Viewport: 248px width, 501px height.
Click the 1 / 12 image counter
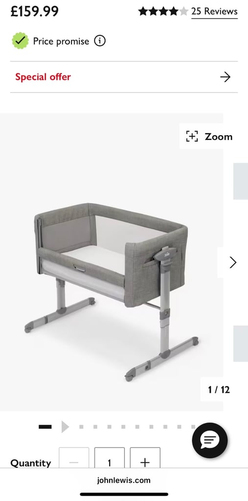(219, 389)
